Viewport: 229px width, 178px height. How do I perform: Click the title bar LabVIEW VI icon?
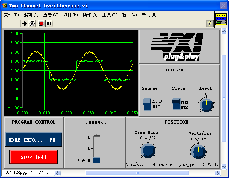(x=5, y=5)
